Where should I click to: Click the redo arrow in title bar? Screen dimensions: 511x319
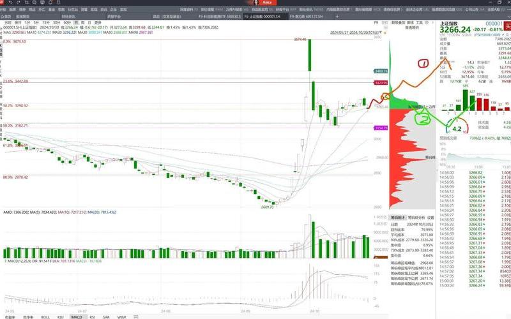pyautogui.click(x=19, y=3)
